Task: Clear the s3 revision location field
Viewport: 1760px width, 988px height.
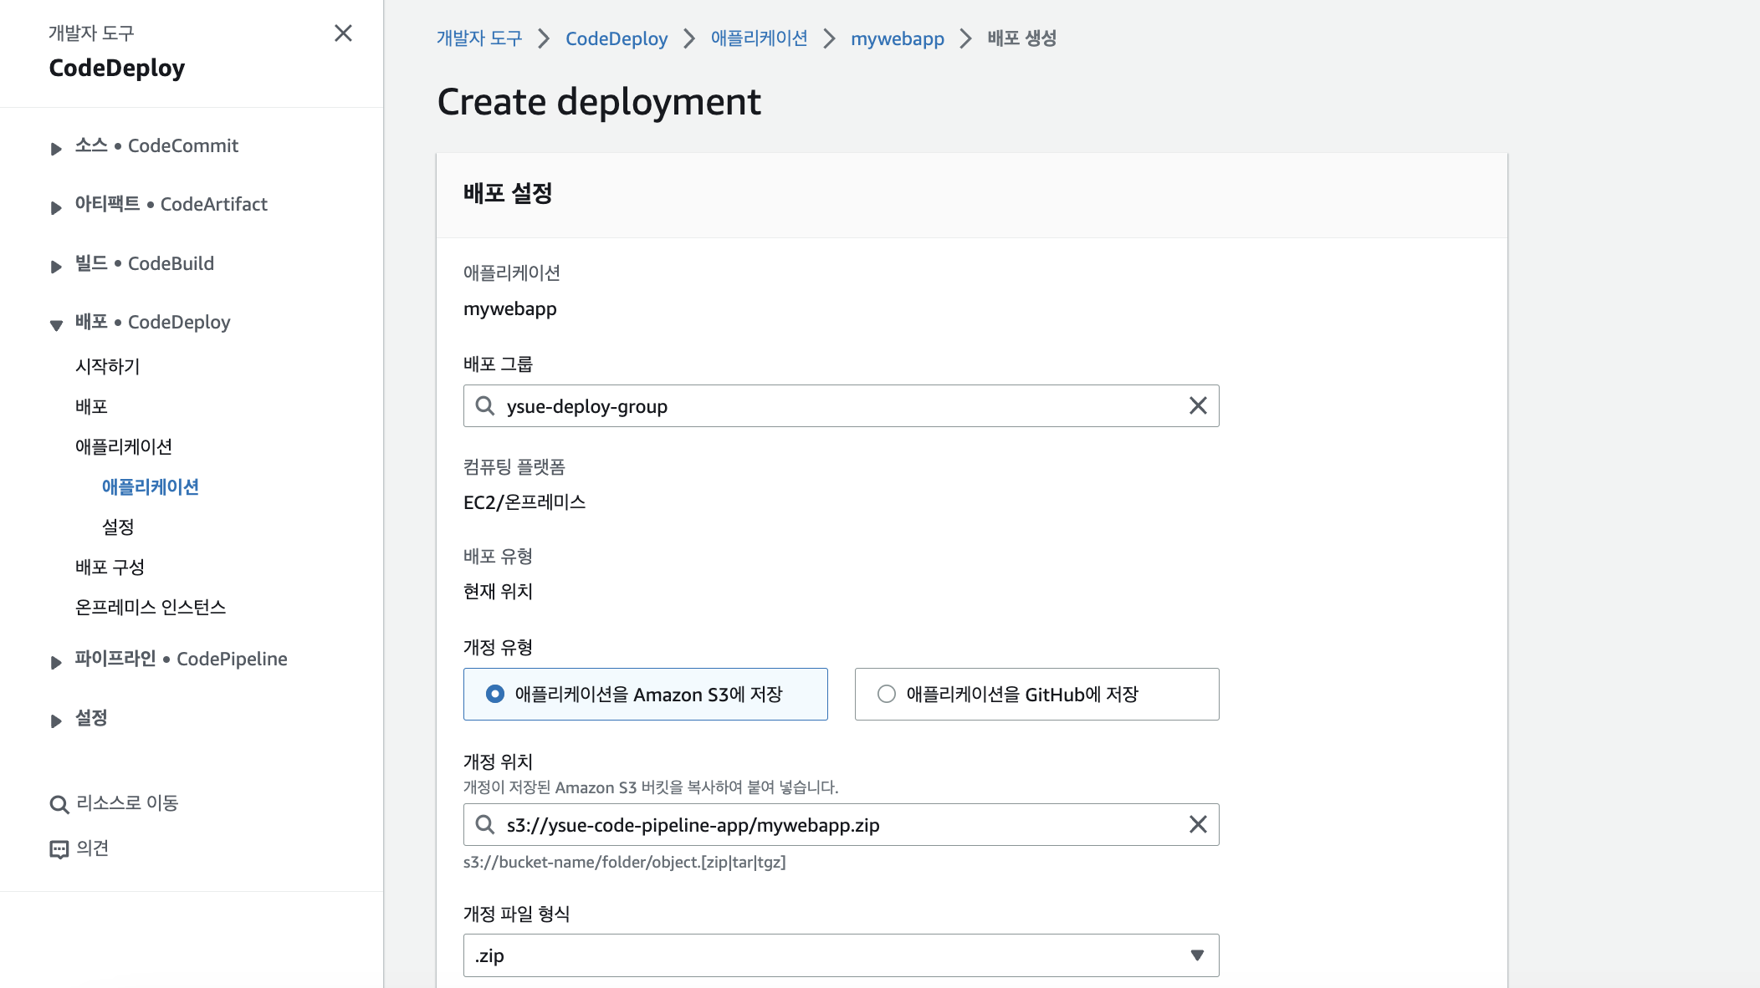Action: coord(1198,825)
